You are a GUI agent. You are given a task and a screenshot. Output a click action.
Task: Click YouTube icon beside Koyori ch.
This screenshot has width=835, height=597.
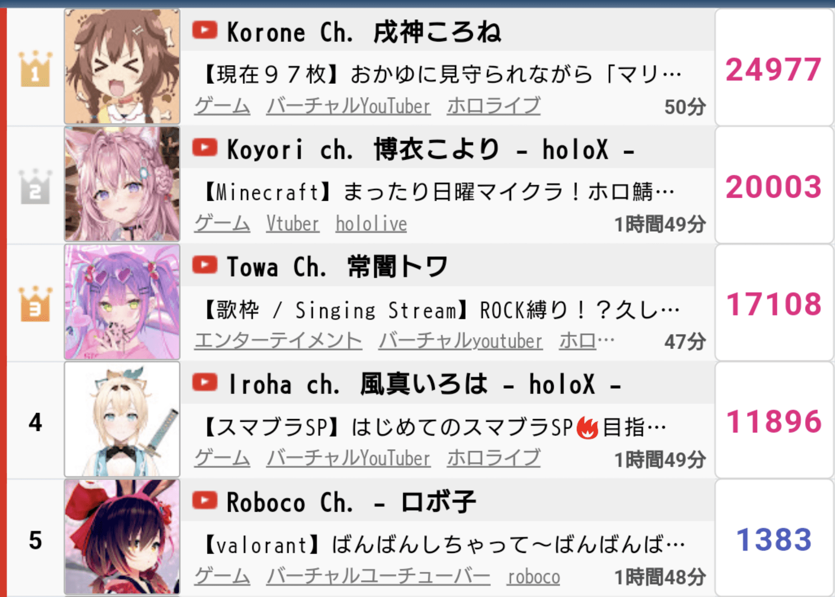[205, 148]
